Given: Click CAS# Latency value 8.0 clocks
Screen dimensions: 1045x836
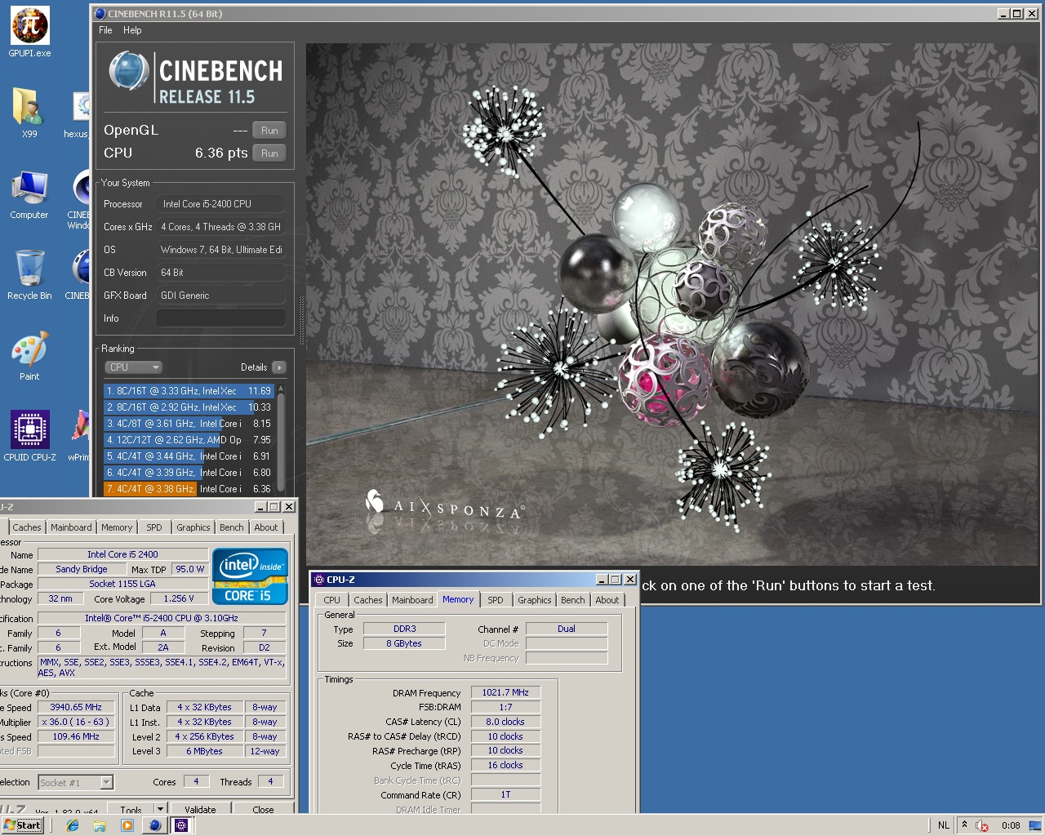Looking at the screenshot, I should (505, 722).
